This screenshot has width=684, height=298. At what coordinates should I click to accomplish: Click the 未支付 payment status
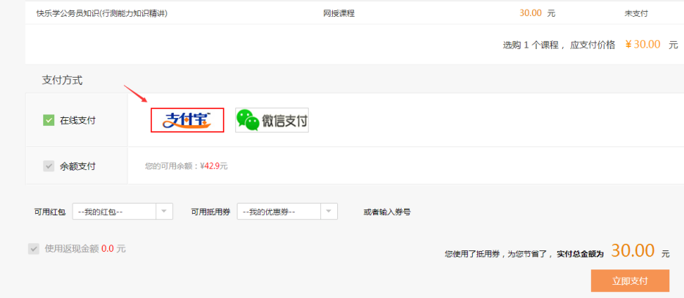(x=636, y=13)
